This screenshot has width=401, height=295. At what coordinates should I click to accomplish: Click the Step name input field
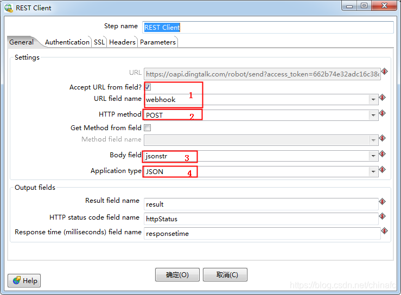[268, 27]
